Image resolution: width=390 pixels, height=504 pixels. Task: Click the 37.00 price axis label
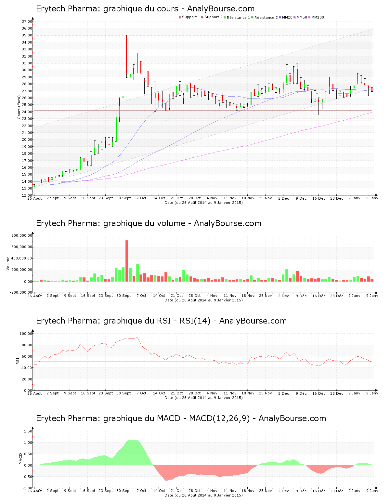click(x=27, y=21)
